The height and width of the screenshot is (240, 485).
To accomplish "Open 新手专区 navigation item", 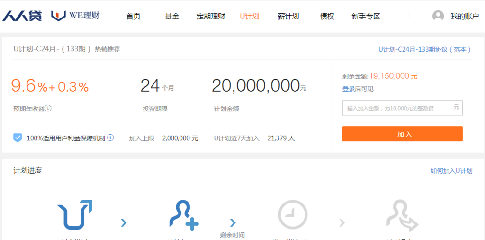I will pyautogui.click(x=366, y=17).
